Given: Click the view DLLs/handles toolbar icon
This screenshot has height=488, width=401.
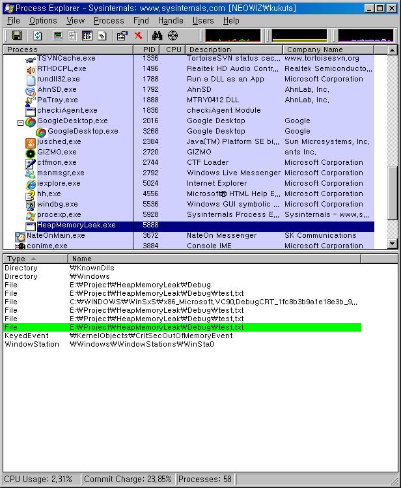Looking at the screenshot, I should [102, 36].
